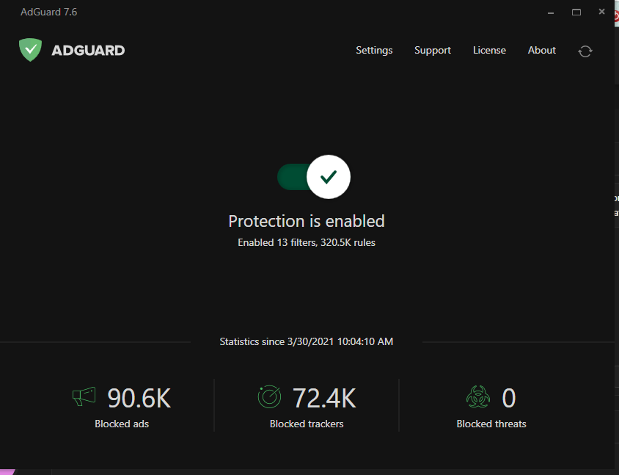The image size is (619, 475).
Task: Click the radar blocked trackers icon
Action: [x=269, y=397]
